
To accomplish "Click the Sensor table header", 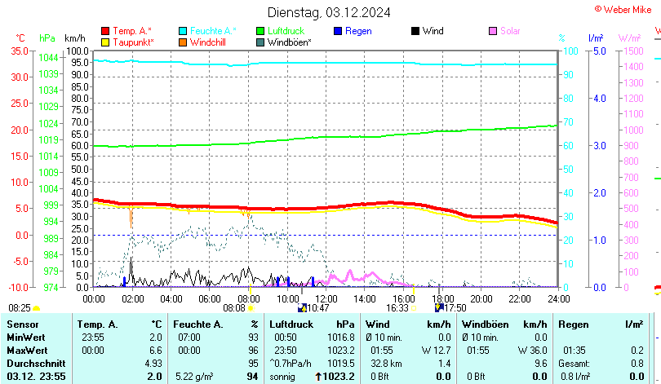I will [23, 324].
